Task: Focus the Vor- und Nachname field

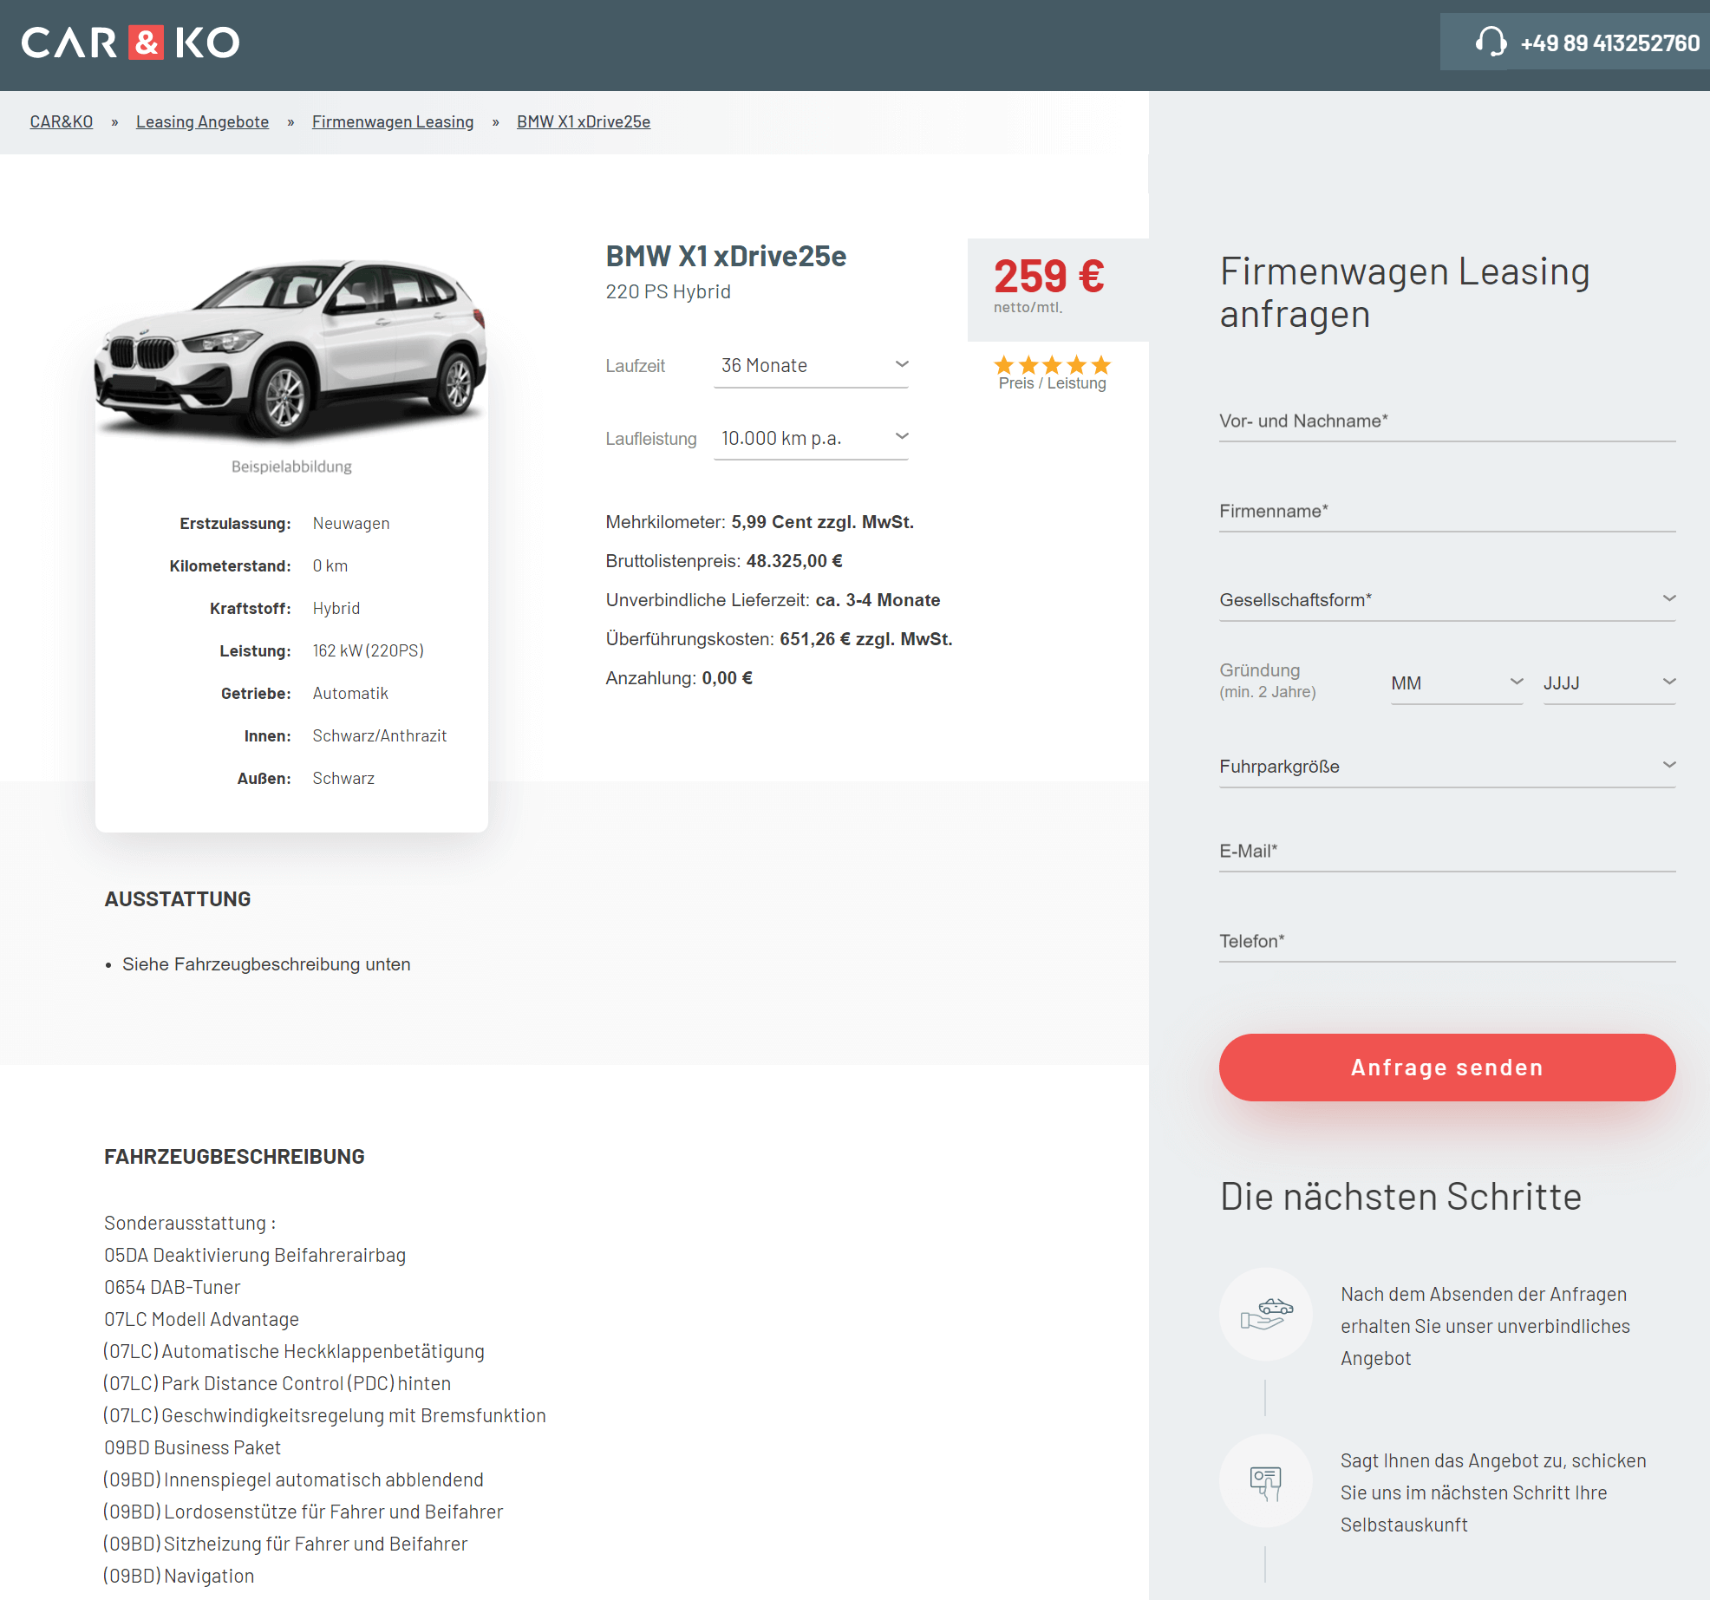Action: pyautogui.click(x=1447, y=421)
